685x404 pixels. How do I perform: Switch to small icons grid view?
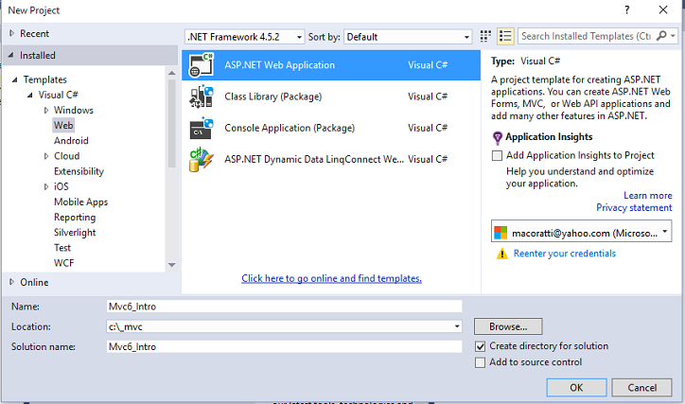coord(485,36)
